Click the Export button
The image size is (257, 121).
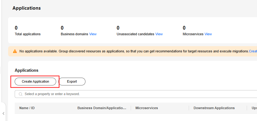point(72,81)
